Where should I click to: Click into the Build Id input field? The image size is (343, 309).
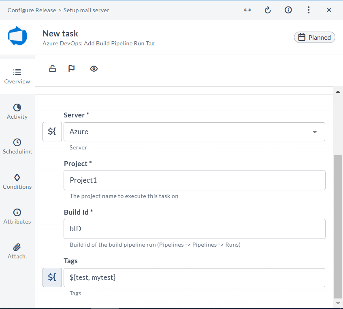[x=194, y=229]
